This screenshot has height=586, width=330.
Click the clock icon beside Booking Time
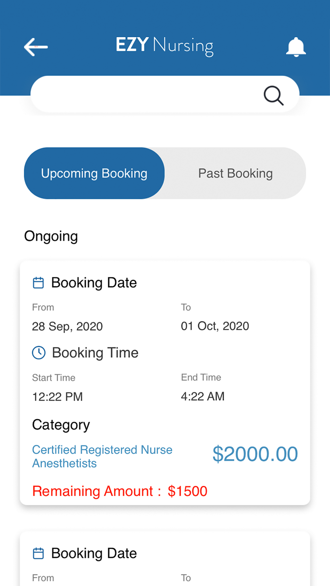pyautogui.click(x=39, y=352)
